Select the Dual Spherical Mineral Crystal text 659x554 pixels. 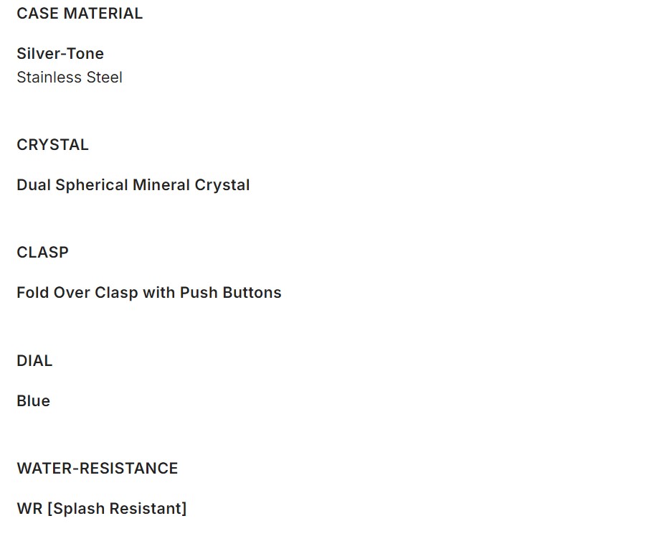[x=133, y=185]
